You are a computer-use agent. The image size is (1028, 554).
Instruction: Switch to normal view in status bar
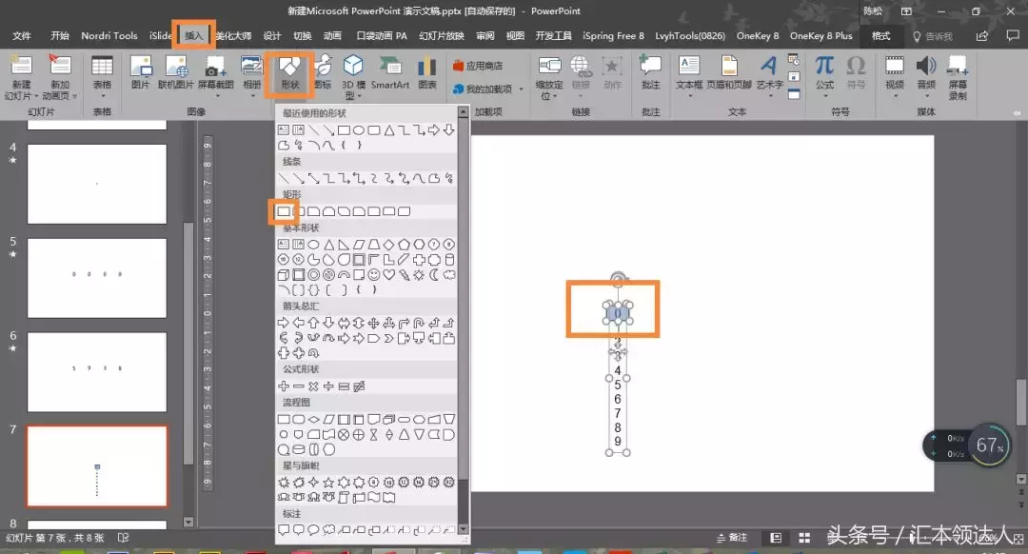click(776, 538)
